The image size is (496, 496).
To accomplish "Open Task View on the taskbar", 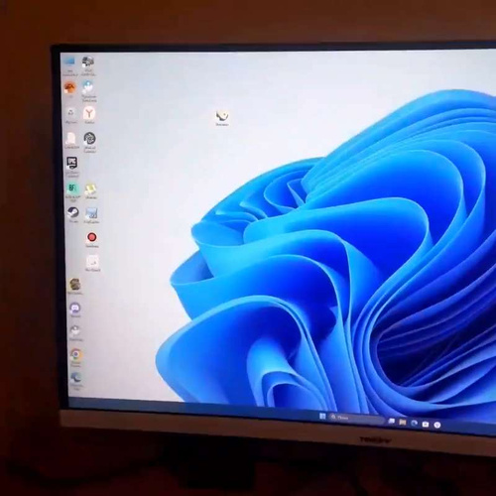I will [392, 421].
